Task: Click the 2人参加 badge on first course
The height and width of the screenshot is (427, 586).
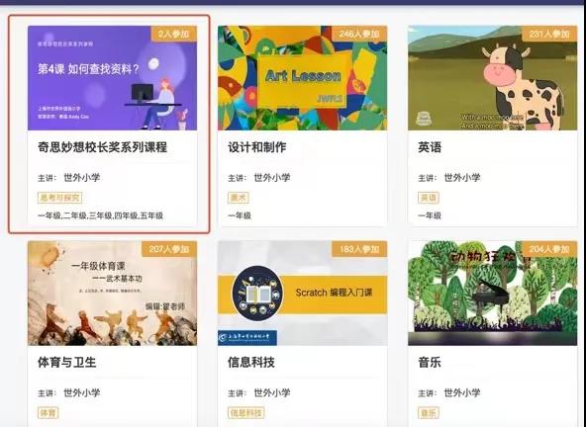Action: [x=174, y=34]
